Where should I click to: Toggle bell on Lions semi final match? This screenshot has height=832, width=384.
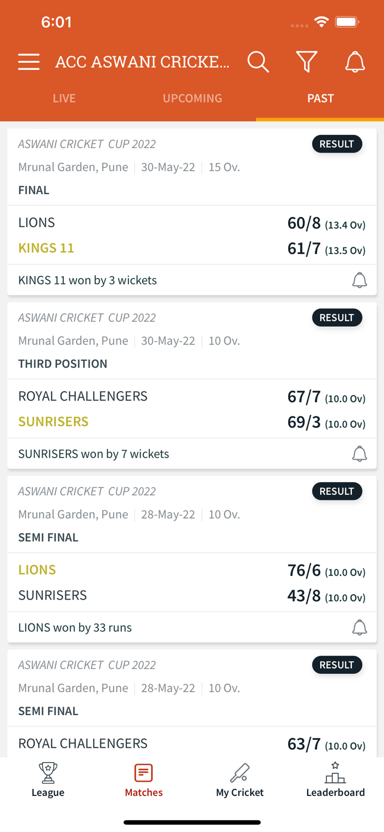(x=360, y=627)
